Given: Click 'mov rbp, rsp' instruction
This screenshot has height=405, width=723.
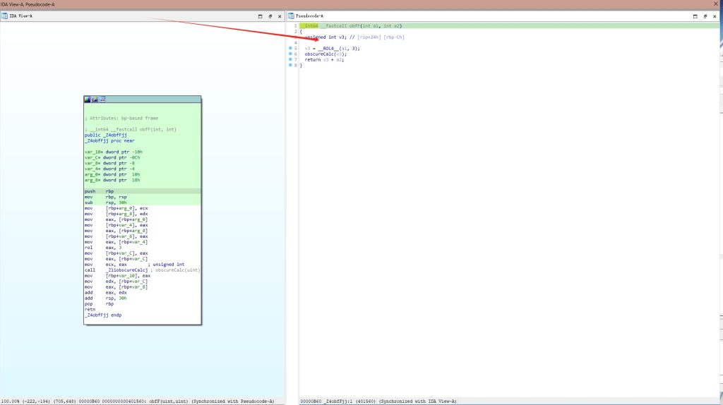Looking at the screenshot, I should [106, 197].
